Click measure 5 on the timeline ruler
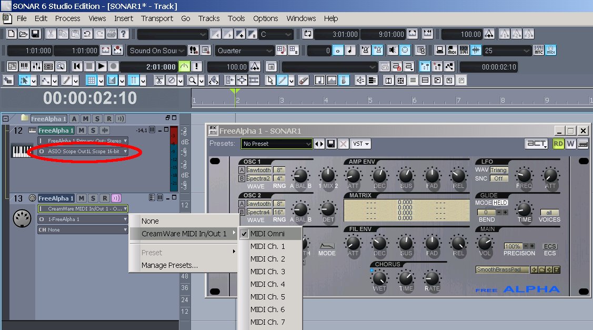Viewport: 593px width, 330px height. click(x=370, y=101)
